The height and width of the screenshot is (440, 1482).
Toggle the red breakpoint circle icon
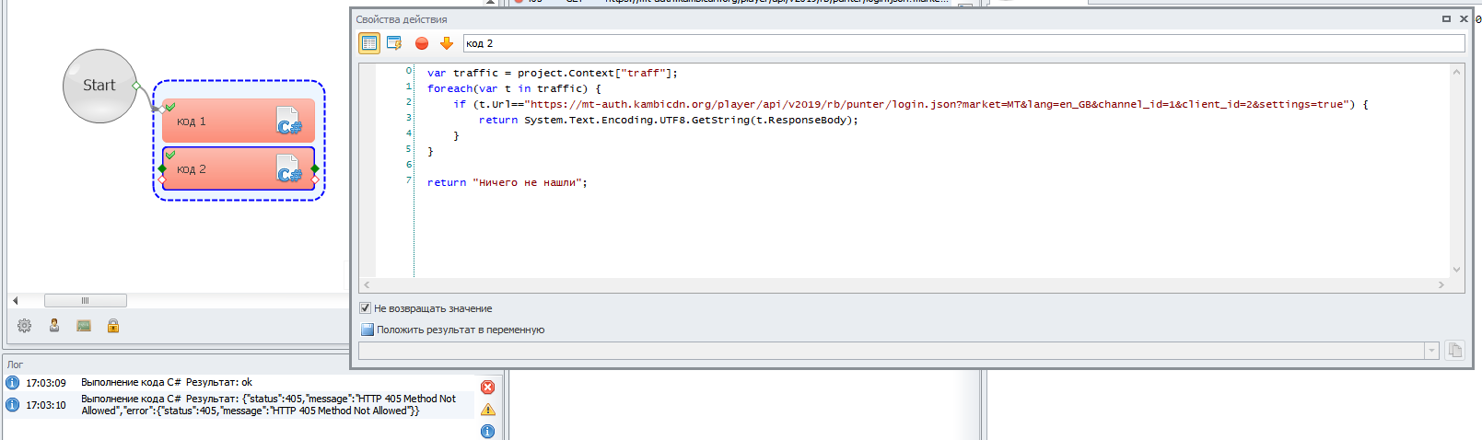pos(422,43)
